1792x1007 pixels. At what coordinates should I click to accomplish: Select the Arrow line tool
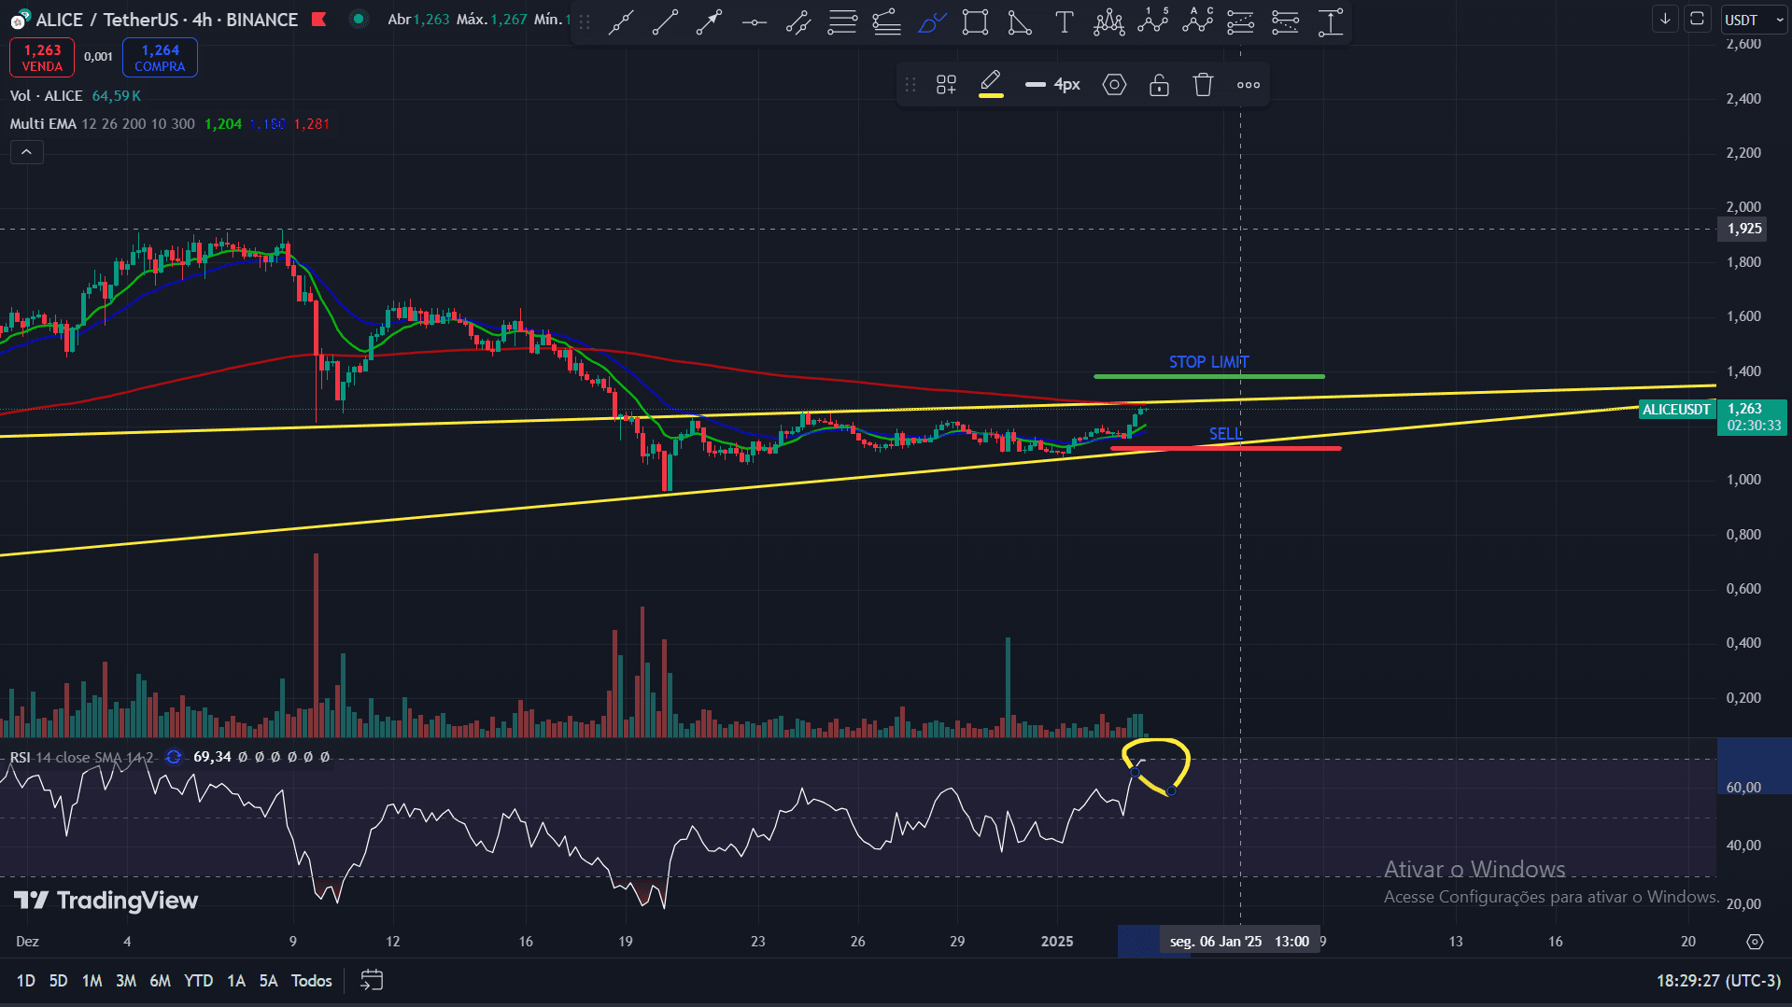(709, 21)
